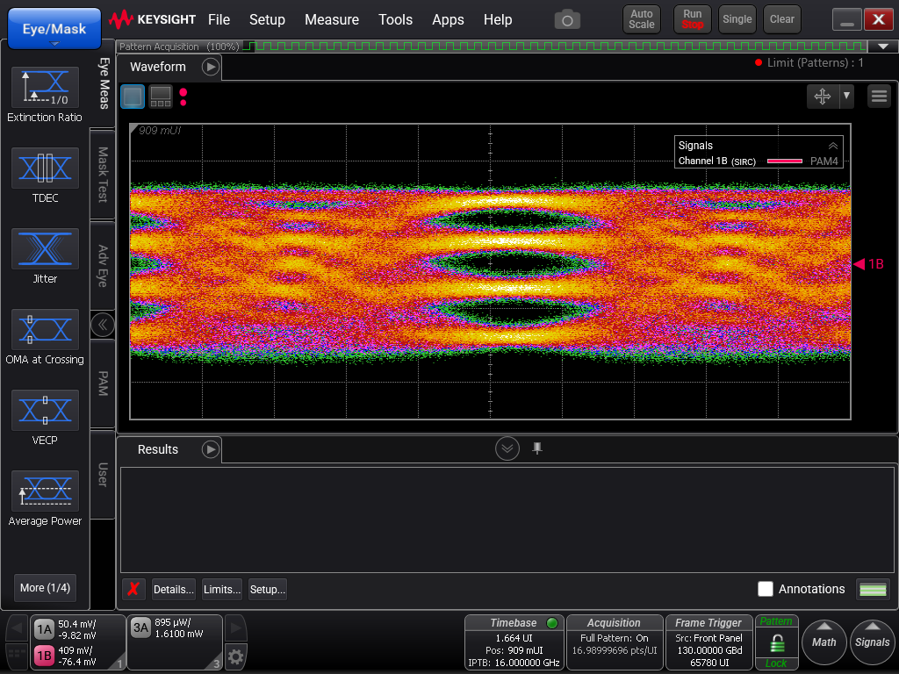This screenshot has height=674, width=899.
Task: Switch to the Mask Test tab
Action: [103, 174]
